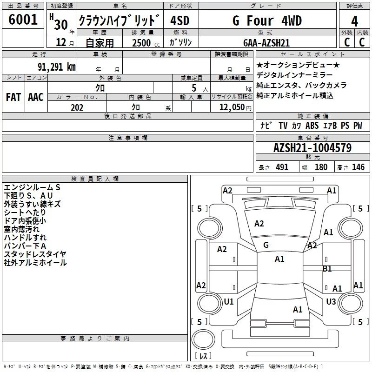Click the overall evaluation score 4
This screenshot has height=372, width=372.
pos(354,21)
